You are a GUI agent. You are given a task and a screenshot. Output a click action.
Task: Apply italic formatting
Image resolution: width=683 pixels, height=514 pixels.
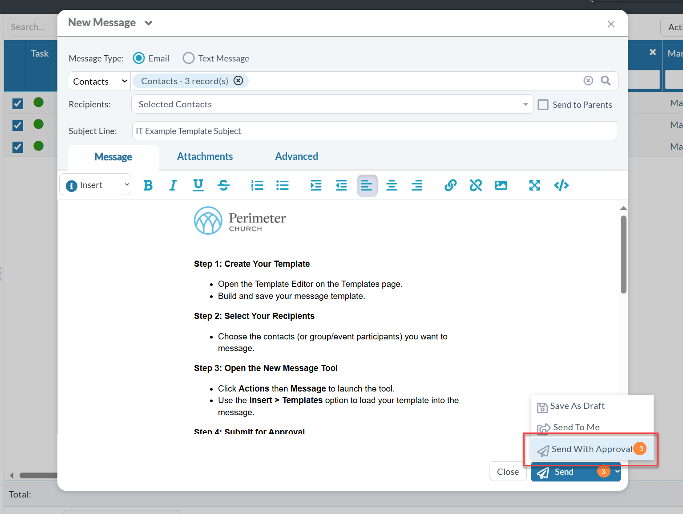tap(173, 185)
